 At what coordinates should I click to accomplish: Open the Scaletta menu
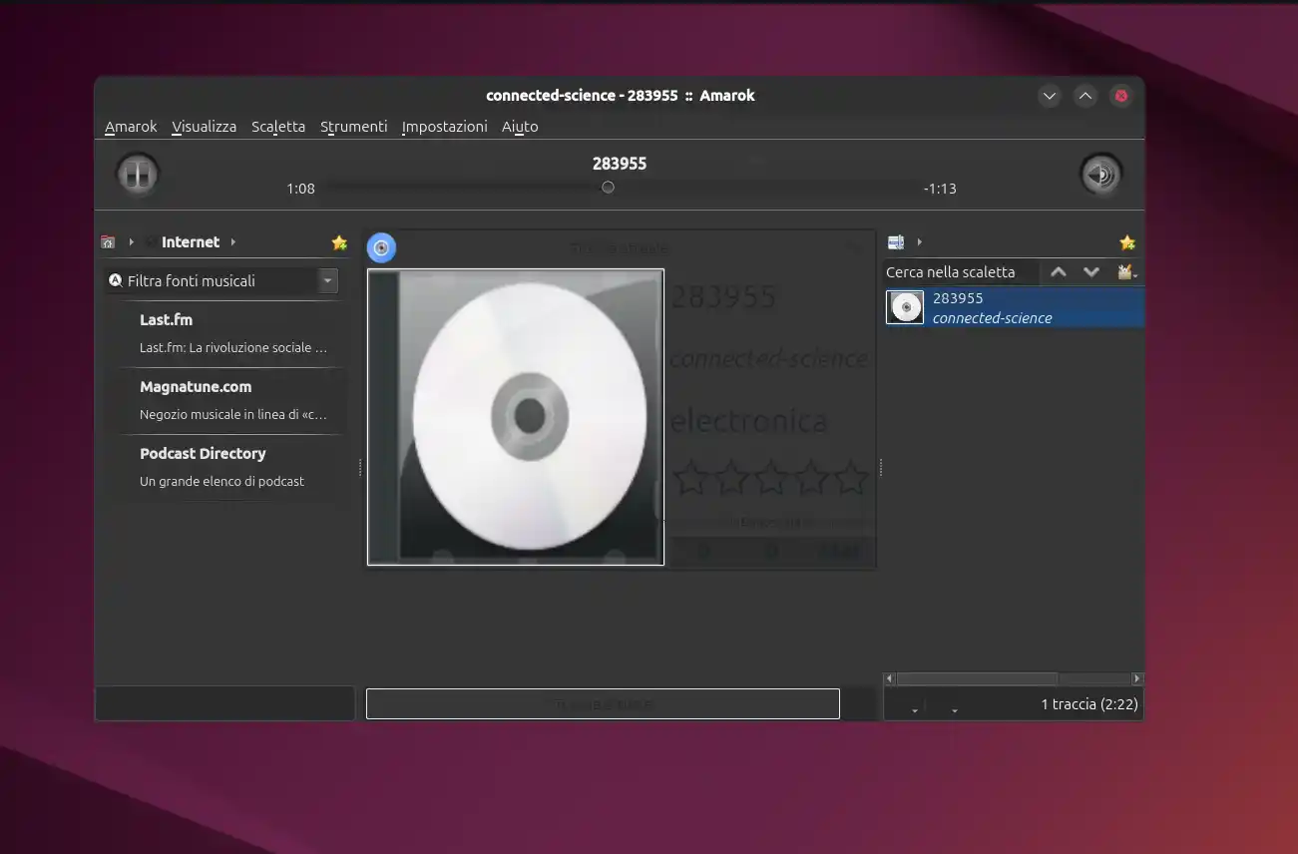pyautogui.click(x=278, y=127)
